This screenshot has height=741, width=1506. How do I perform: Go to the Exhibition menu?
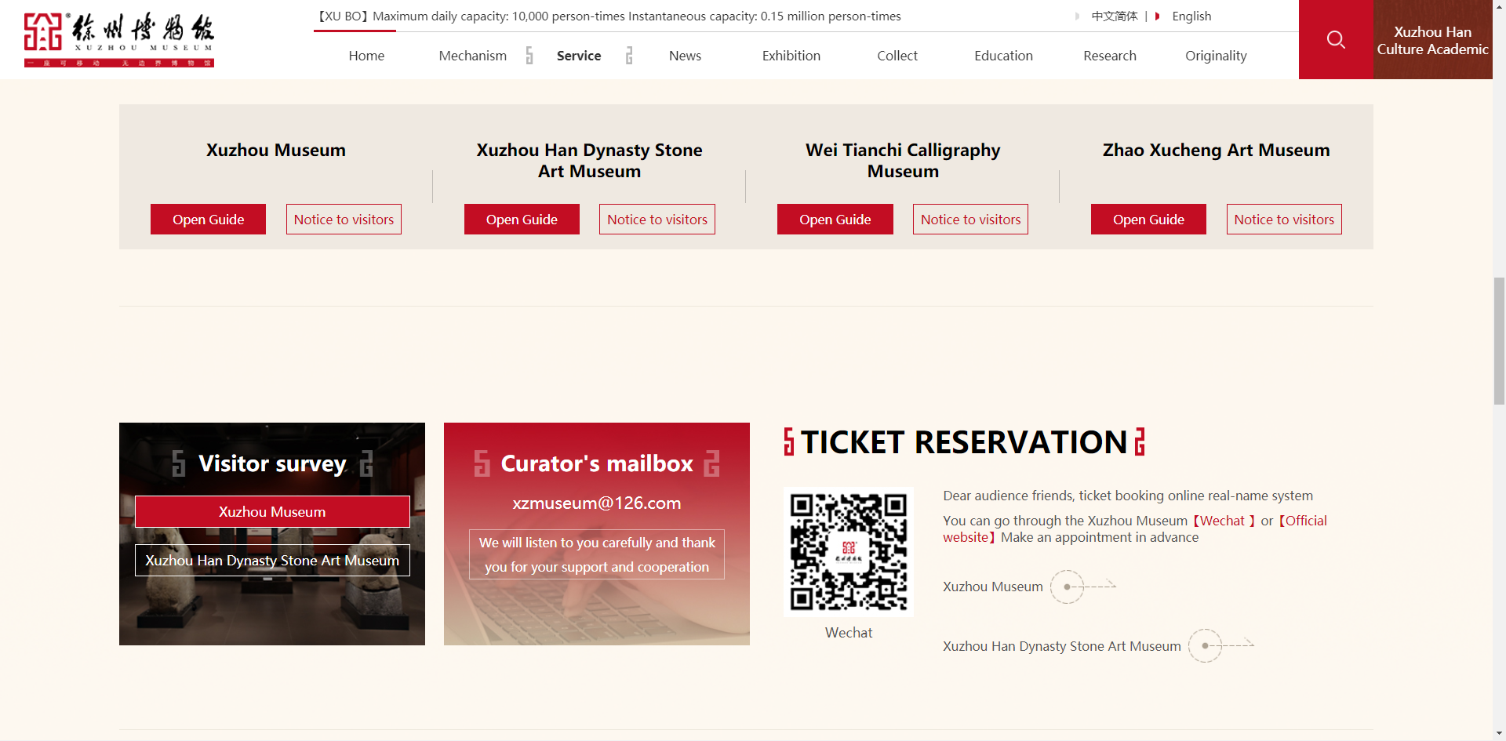[791, 56]
